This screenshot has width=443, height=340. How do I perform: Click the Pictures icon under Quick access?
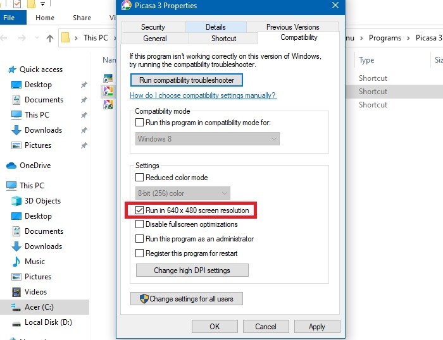pos(16,145)
